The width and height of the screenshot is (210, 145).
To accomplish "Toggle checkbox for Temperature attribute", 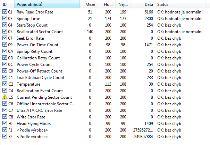I will tap(5, 84).
